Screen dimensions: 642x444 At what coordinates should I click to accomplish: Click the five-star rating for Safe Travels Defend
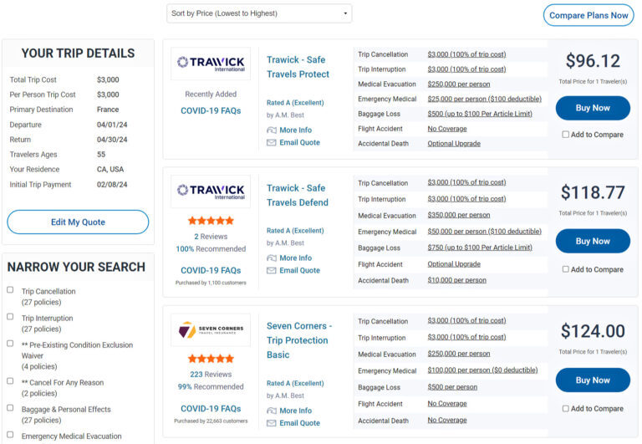[210, 221]
